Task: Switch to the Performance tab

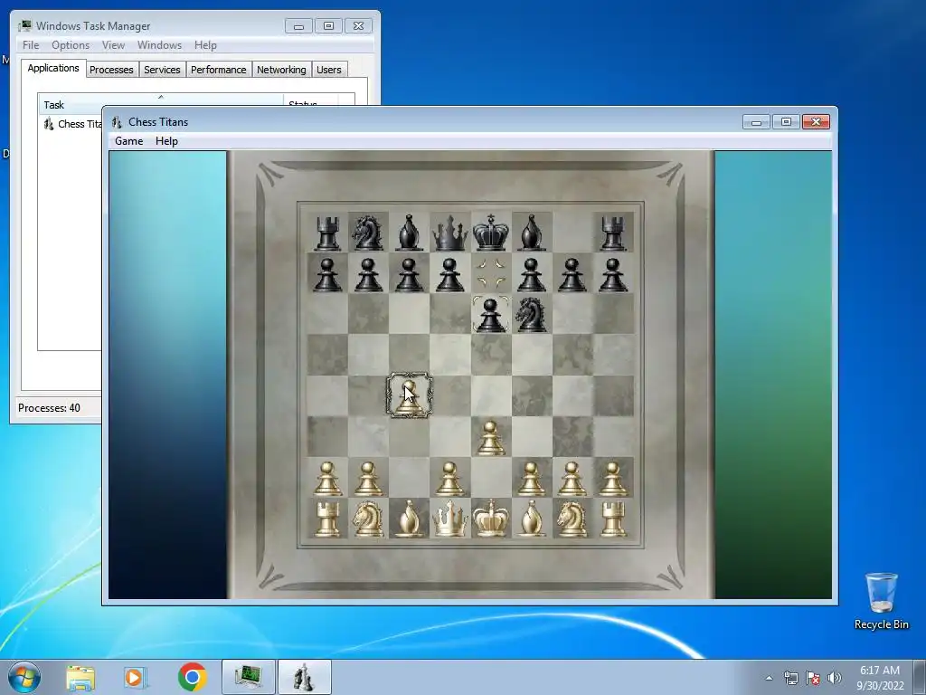Action: pos(219,70)
